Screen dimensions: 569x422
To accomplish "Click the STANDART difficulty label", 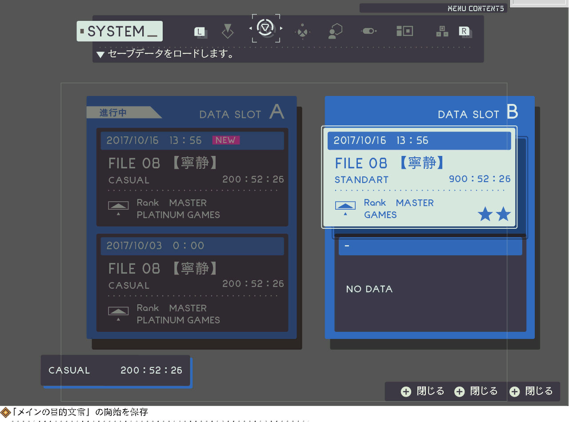I will 362,180.
